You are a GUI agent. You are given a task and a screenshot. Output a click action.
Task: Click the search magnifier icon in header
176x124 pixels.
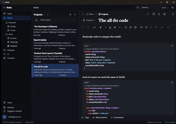pyautogui.click(x=138, y=8)
